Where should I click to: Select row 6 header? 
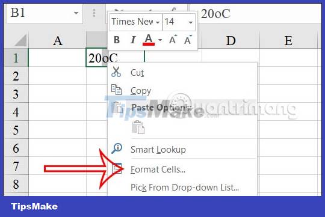point(16,148)
